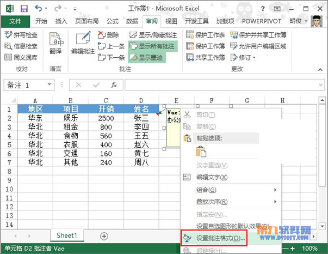
Task: Click header cell 姓名
Action: point(141,109)
